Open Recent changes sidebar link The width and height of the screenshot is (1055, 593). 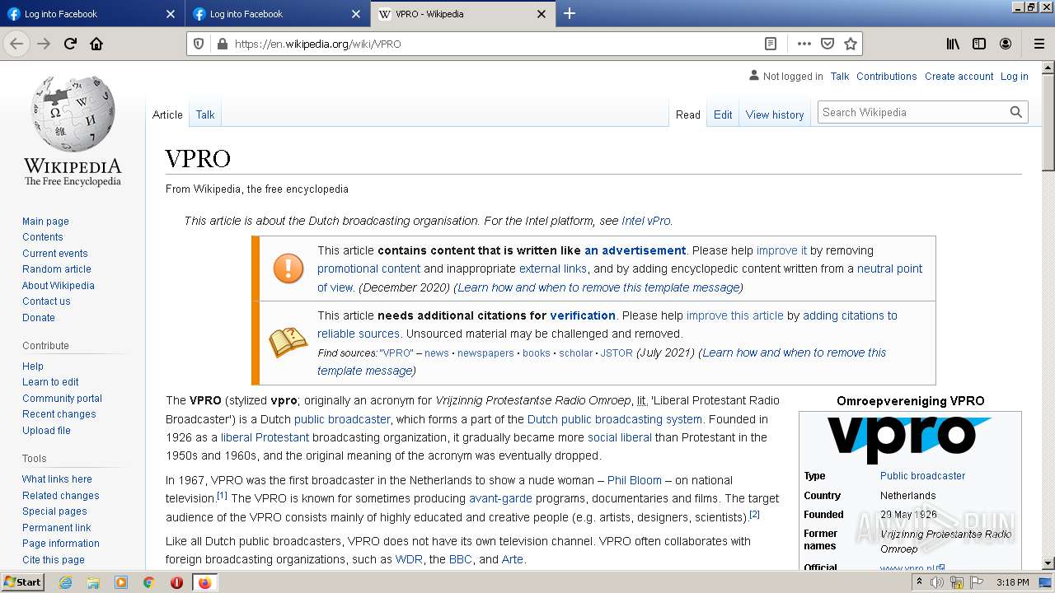pyautogui.click(x=59, y=413)
